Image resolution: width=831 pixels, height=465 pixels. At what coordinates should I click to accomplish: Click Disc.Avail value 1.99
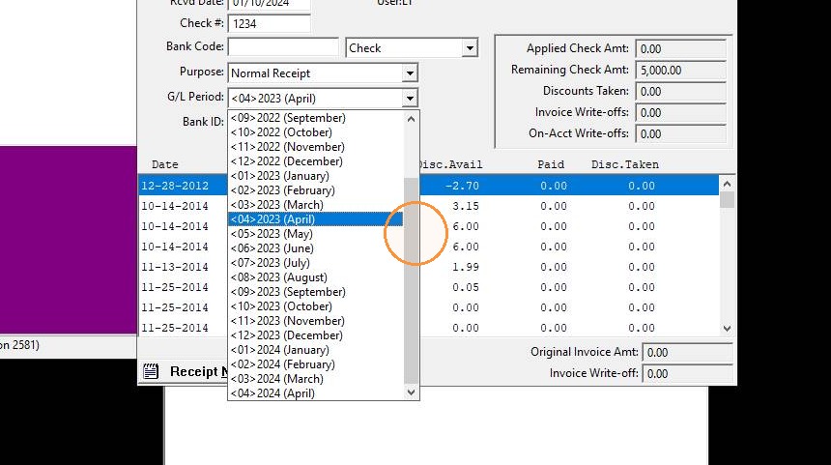tap(466, 267)
